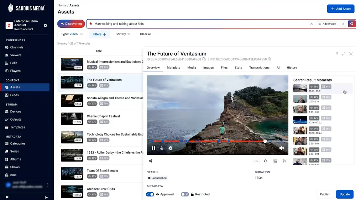Open Charlie Chaplin Festival asset
Image resolution: width=356 pixels, height=200 pixels.
(103, 116)
